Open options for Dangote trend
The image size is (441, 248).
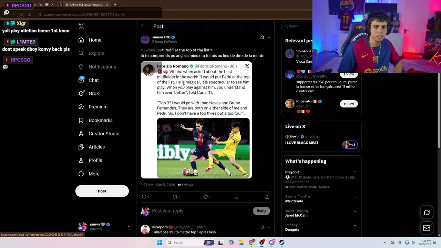[356, 226]
